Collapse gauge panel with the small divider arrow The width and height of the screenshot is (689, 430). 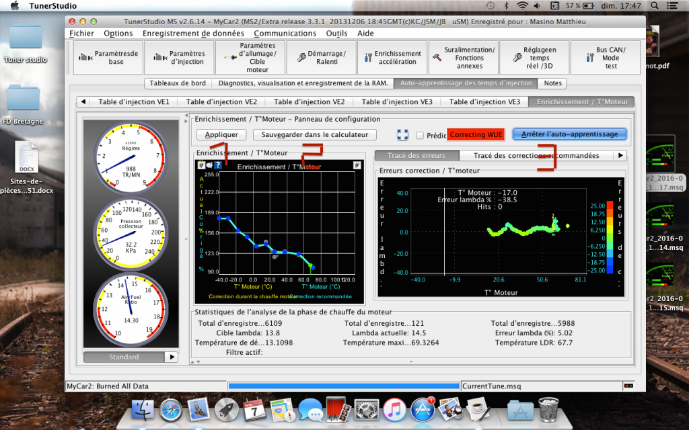(186, 116)
